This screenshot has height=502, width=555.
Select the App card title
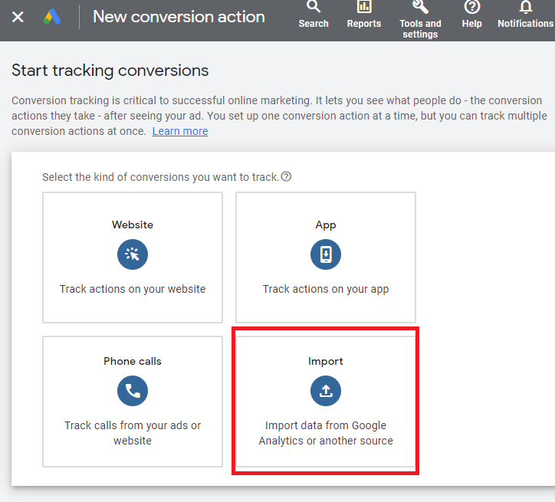[326, 225]
